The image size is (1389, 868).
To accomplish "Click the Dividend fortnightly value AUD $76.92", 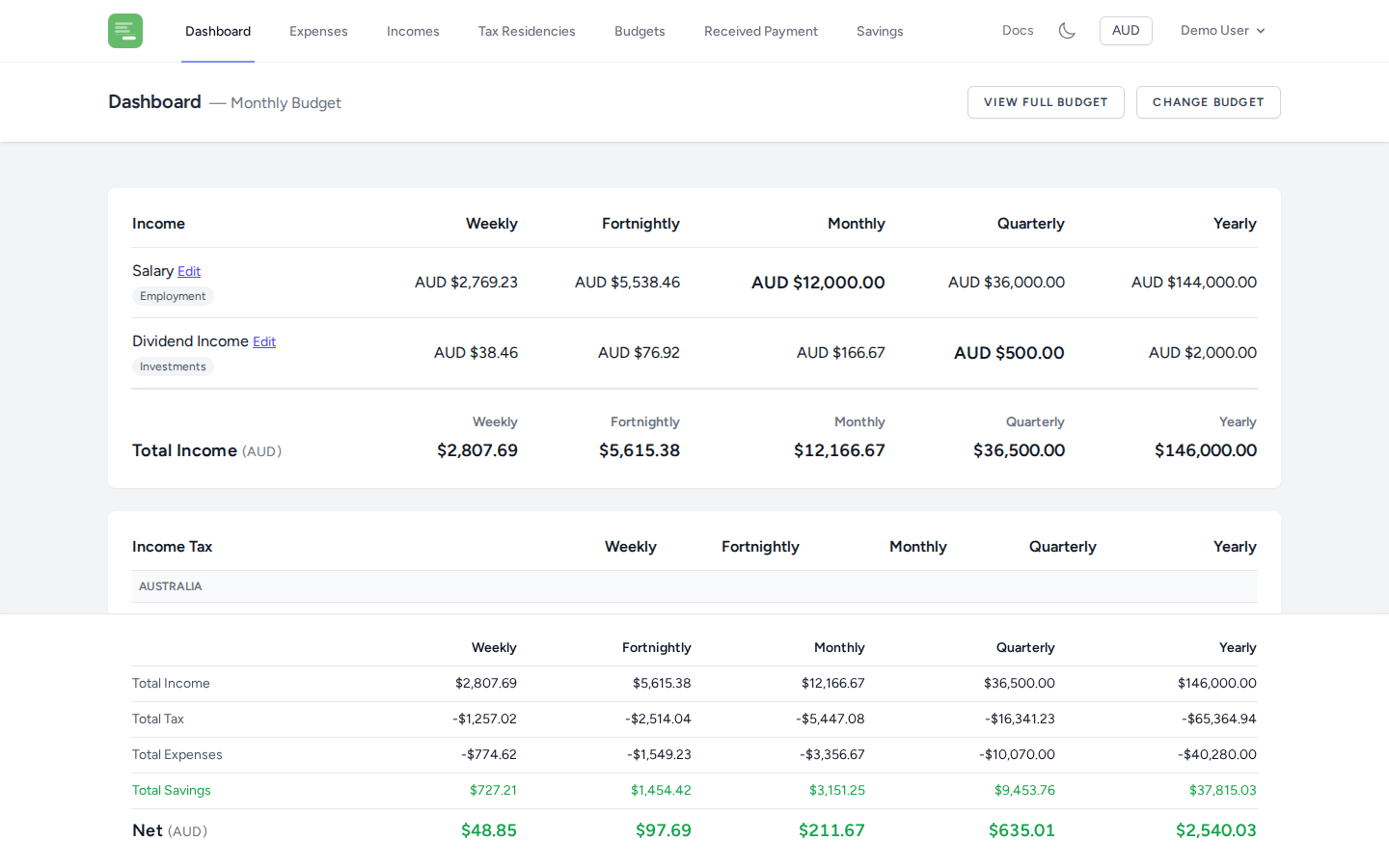I will 639,353.
